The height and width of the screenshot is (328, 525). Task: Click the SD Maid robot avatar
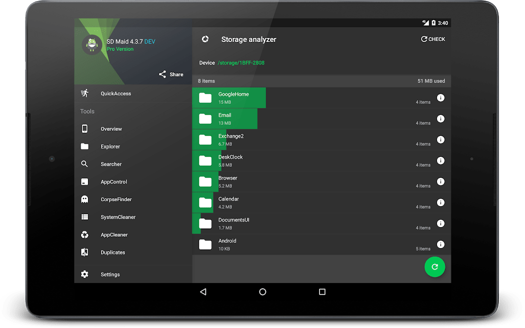(x=92, y=44)
